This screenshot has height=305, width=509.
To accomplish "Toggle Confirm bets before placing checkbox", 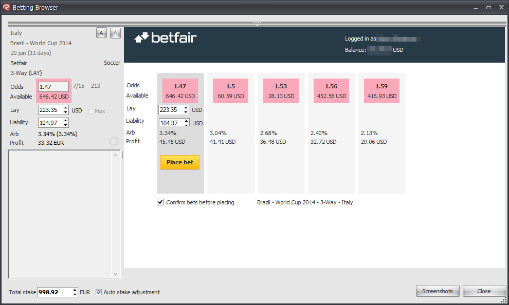I will [160, 202].
